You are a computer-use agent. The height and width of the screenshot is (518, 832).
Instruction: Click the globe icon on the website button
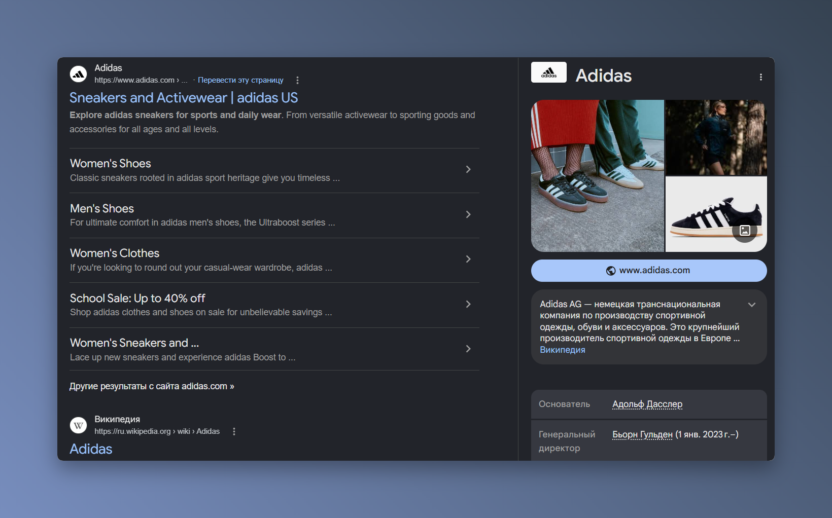click(x=611, y=271)
